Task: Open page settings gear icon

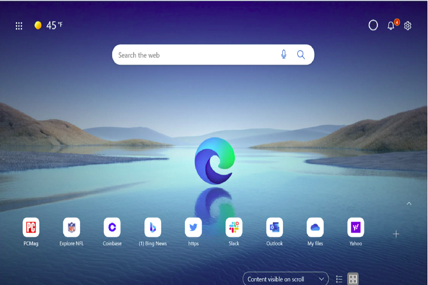Action: [408, 26]
